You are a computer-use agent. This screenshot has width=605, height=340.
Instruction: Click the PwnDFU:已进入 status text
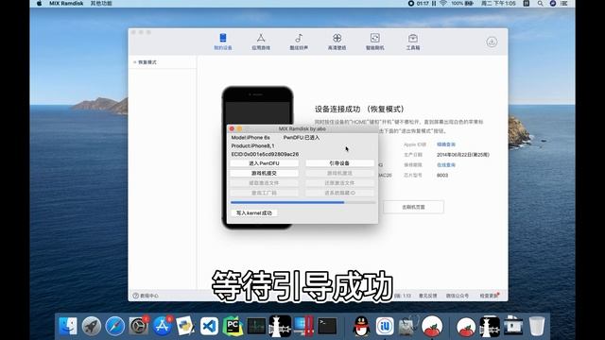[302, 138]
